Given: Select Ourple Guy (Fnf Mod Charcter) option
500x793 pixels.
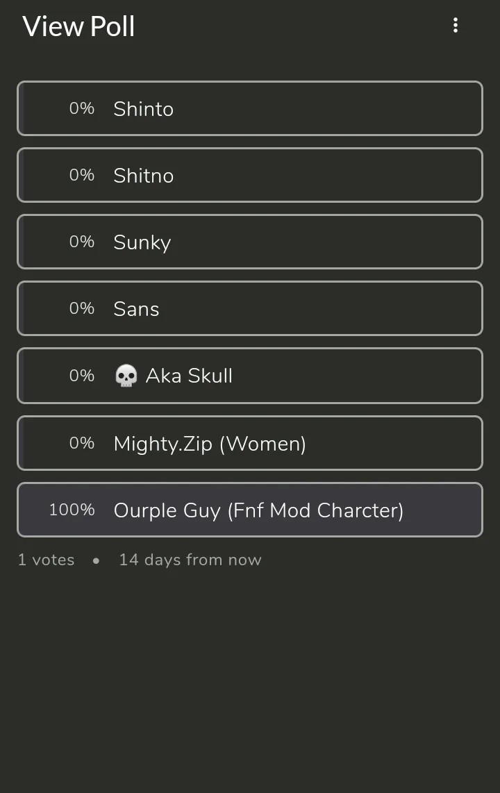Looking at the screenshot, I should pos(258,510).
